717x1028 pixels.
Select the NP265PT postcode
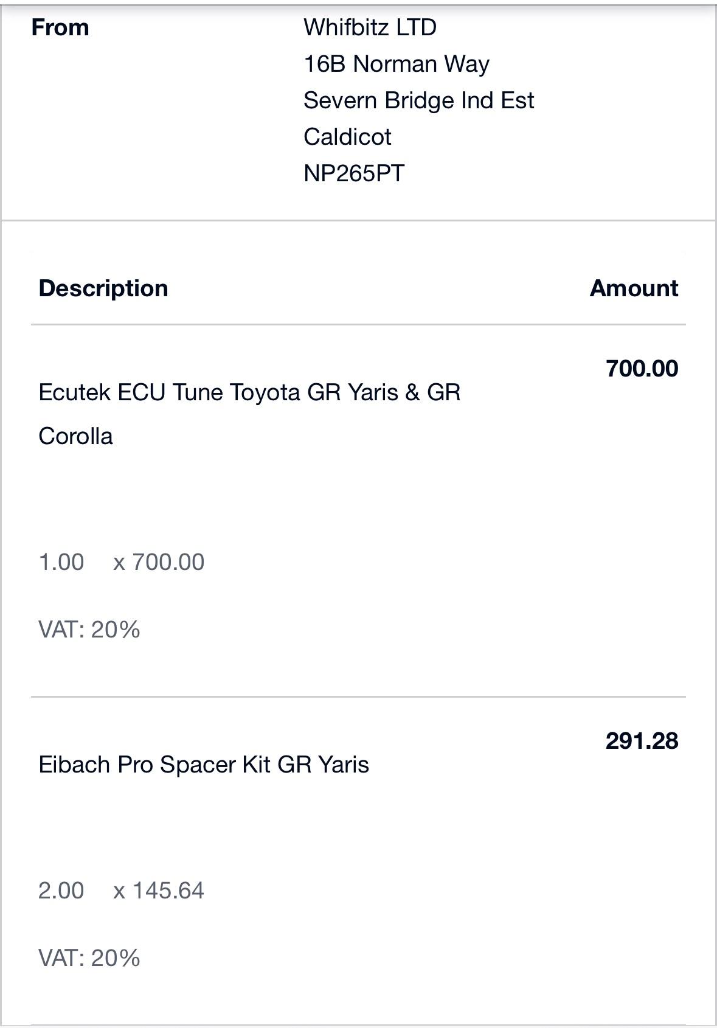[x=354, y=173]
